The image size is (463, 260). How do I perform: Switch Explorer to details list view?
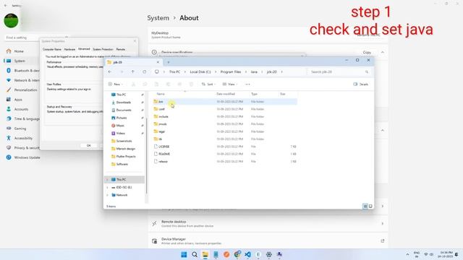(x=365, y=207)
